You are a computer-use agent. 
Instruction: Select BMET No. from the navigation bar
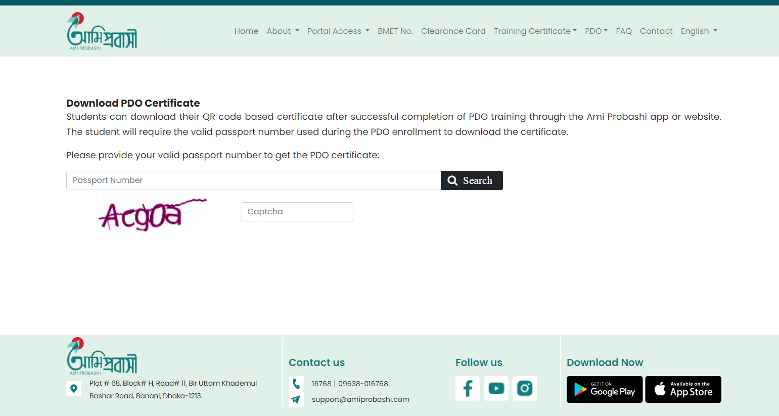coord(395,31)
